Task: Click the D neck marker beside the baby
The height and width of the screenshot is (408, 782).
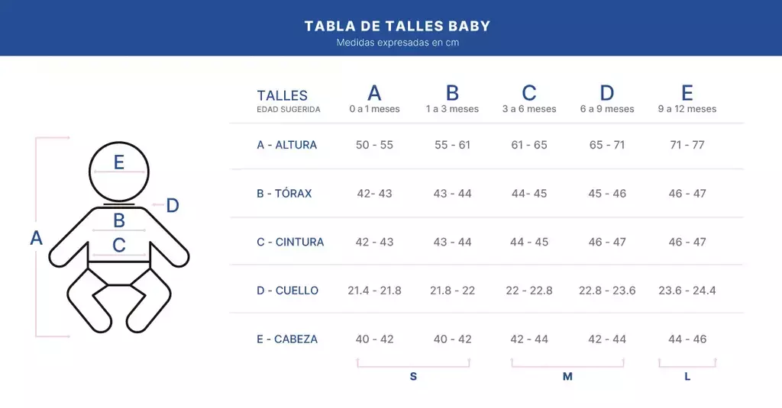Action: (173, 206)
